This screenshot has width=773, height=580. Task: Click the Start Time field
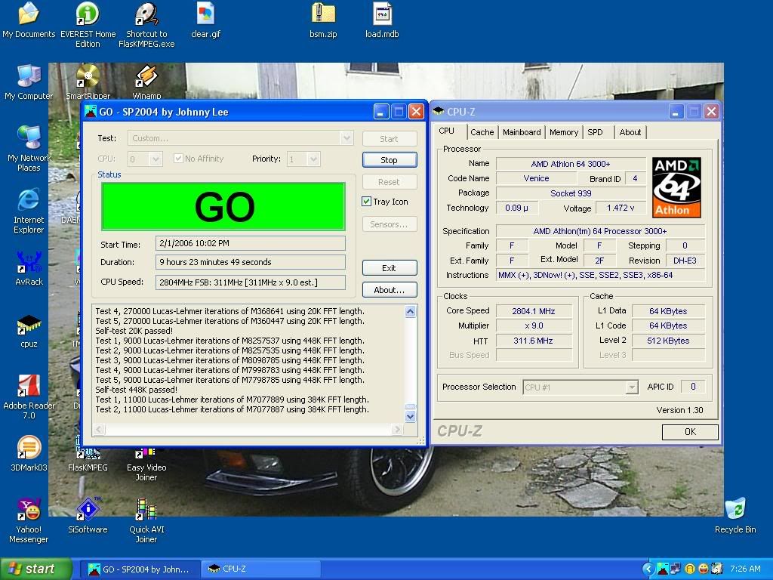click(x=251, y=243)
